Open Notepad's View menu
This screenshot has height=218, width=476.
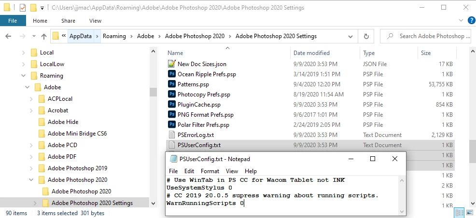(232, 171)
